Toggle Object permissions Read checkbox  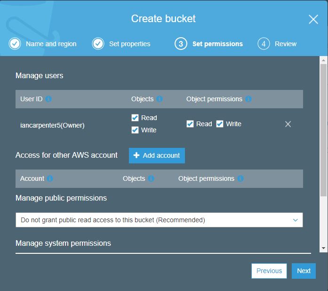click(190, 124)
